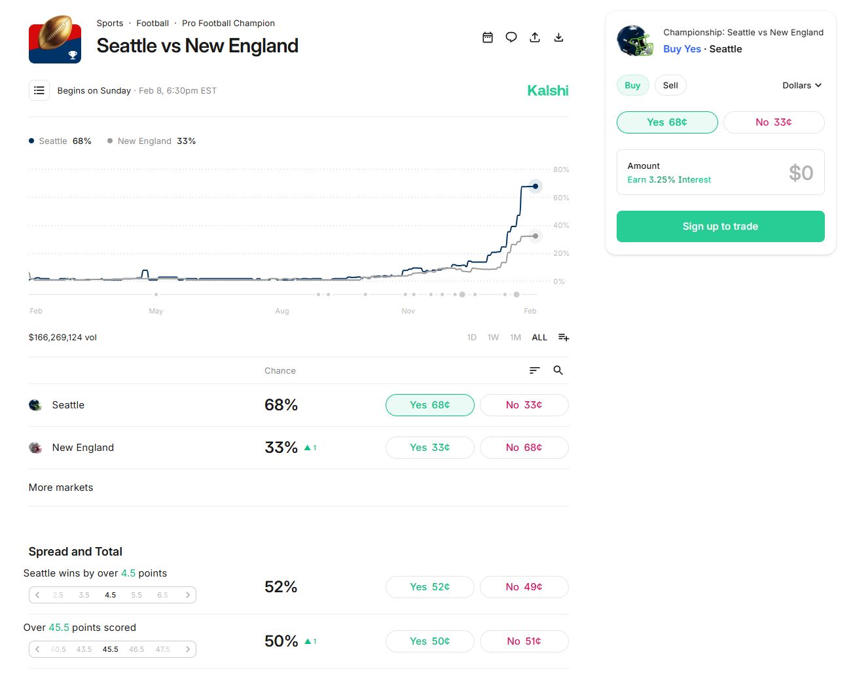The width and height of the screenshot is (853, 678).
Task: Click Sign up to trade button
Action: 720,226
